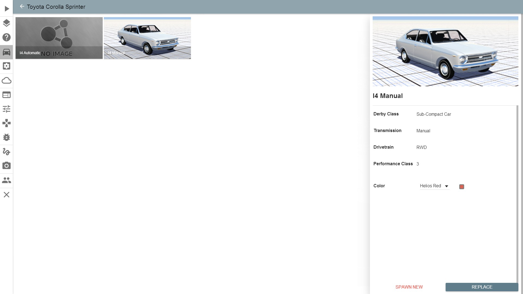523x294 pixels.
Task: Open vehicle parts config gear icon
Action: [x=7, y=66]
